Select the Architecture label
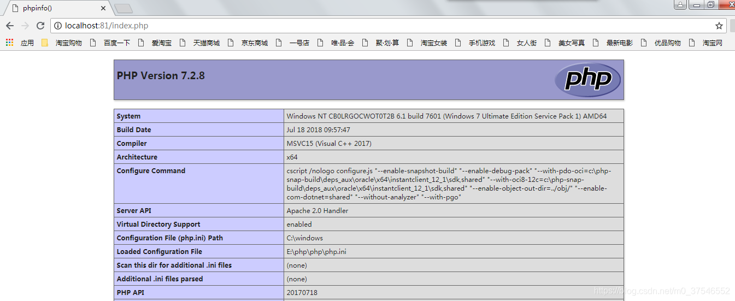 pos(137,157)
